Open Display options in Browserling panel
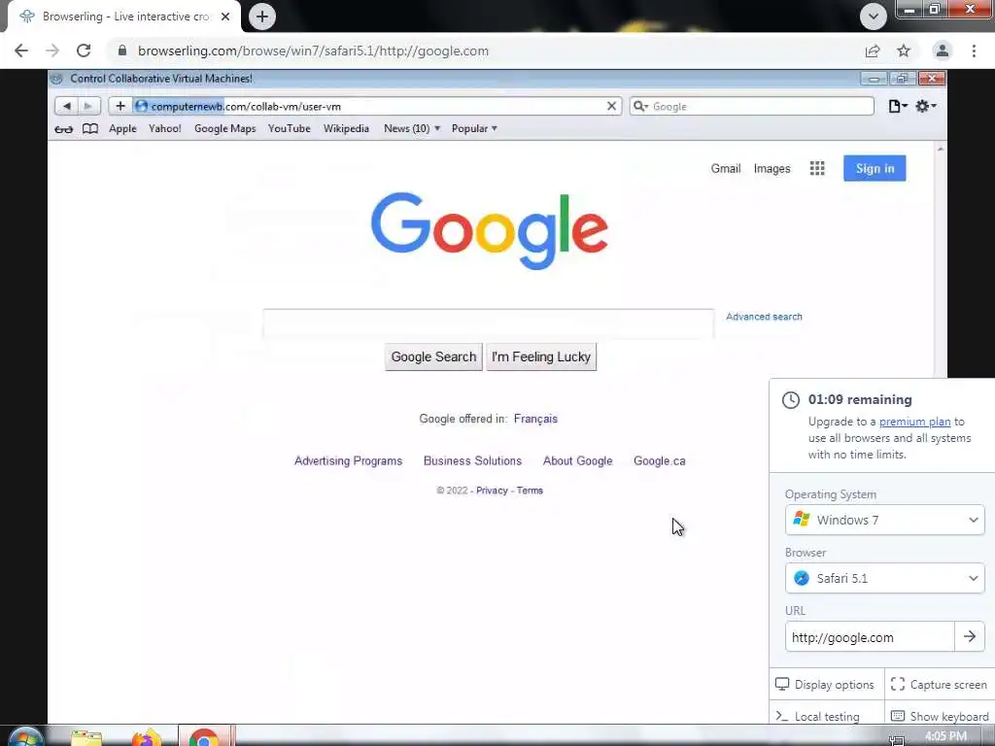The height and width of the screenshot is (746, 995). tap(825, 685)
